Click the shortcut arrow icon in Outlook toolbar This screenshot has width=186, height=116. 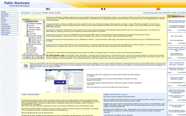(41, 58)
